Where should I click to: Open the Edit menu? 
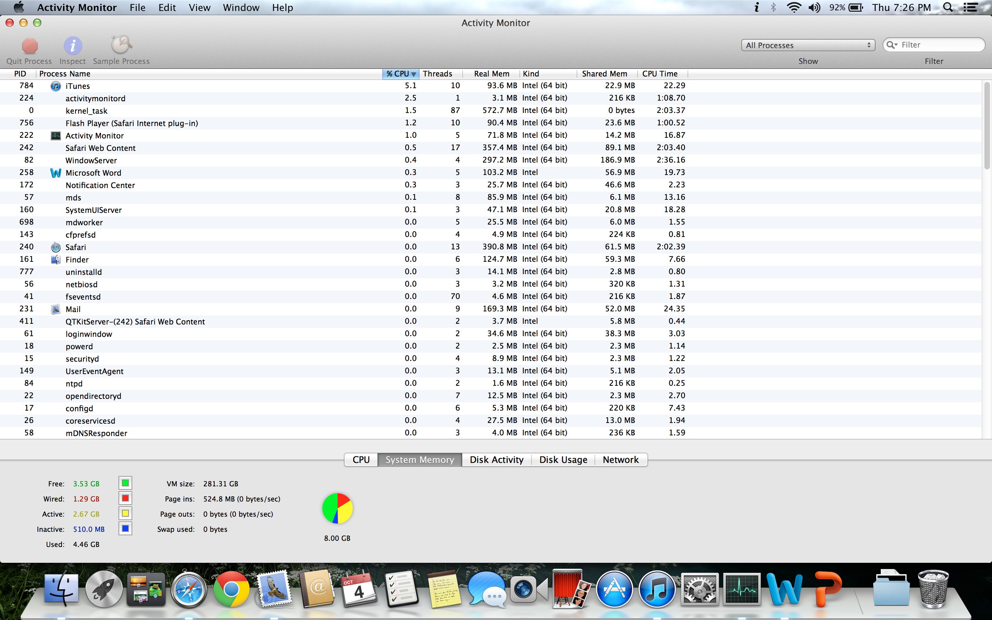click(x=167, y=7)
